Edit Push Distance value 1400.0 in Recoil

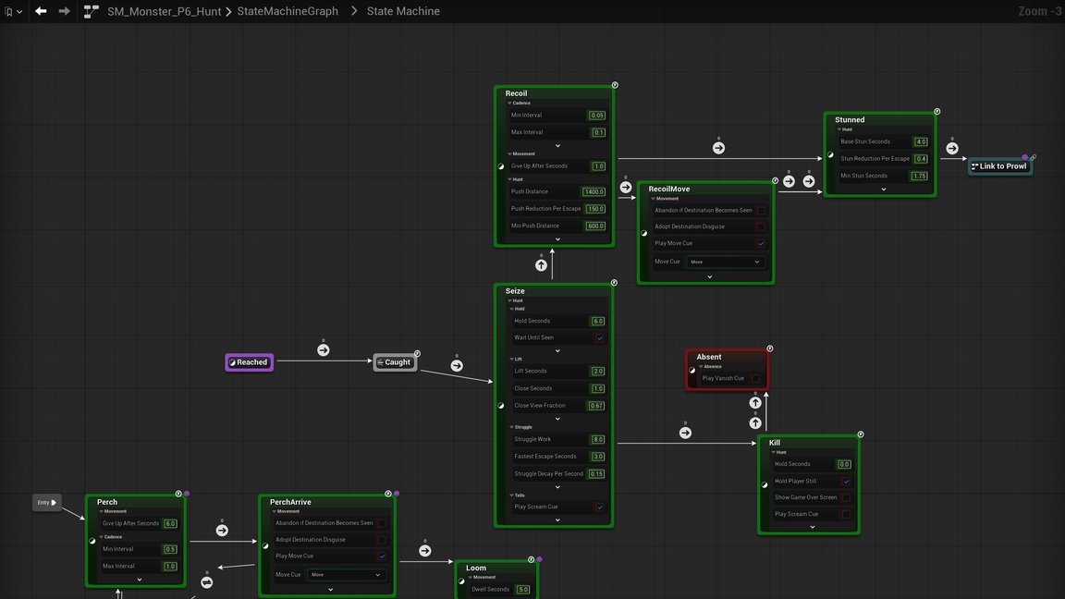click(593, 192)
